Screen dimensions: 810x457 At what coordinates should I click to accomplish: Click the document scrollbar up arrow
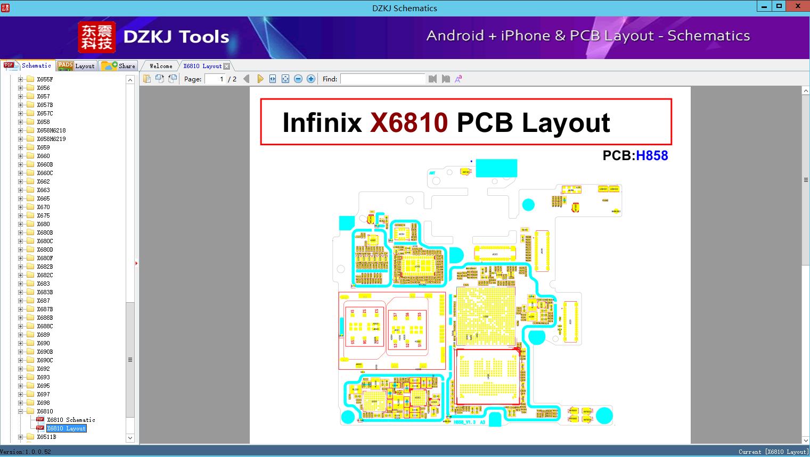pos(806,91)
